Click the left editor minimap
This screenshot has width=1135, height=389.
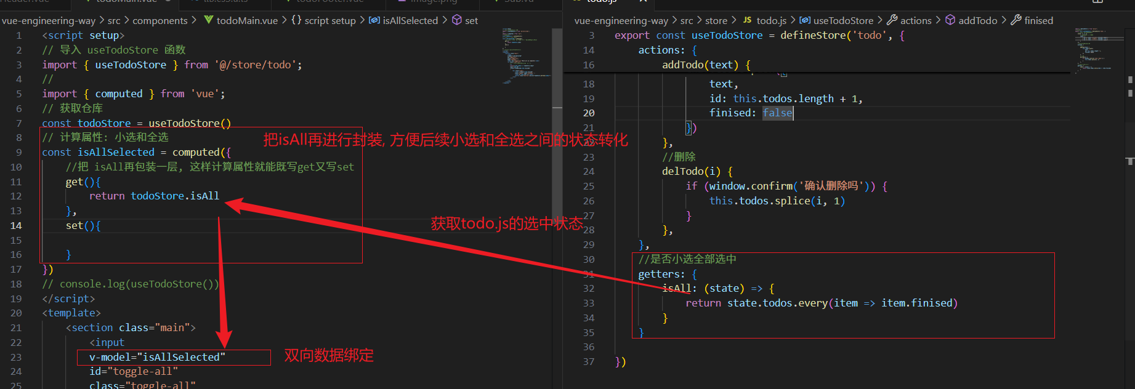527,57
